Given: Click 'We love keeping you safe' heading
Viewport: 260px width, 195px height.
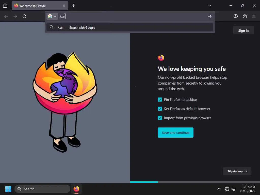Looking at the screenshot, I should (x=192, y=69).
